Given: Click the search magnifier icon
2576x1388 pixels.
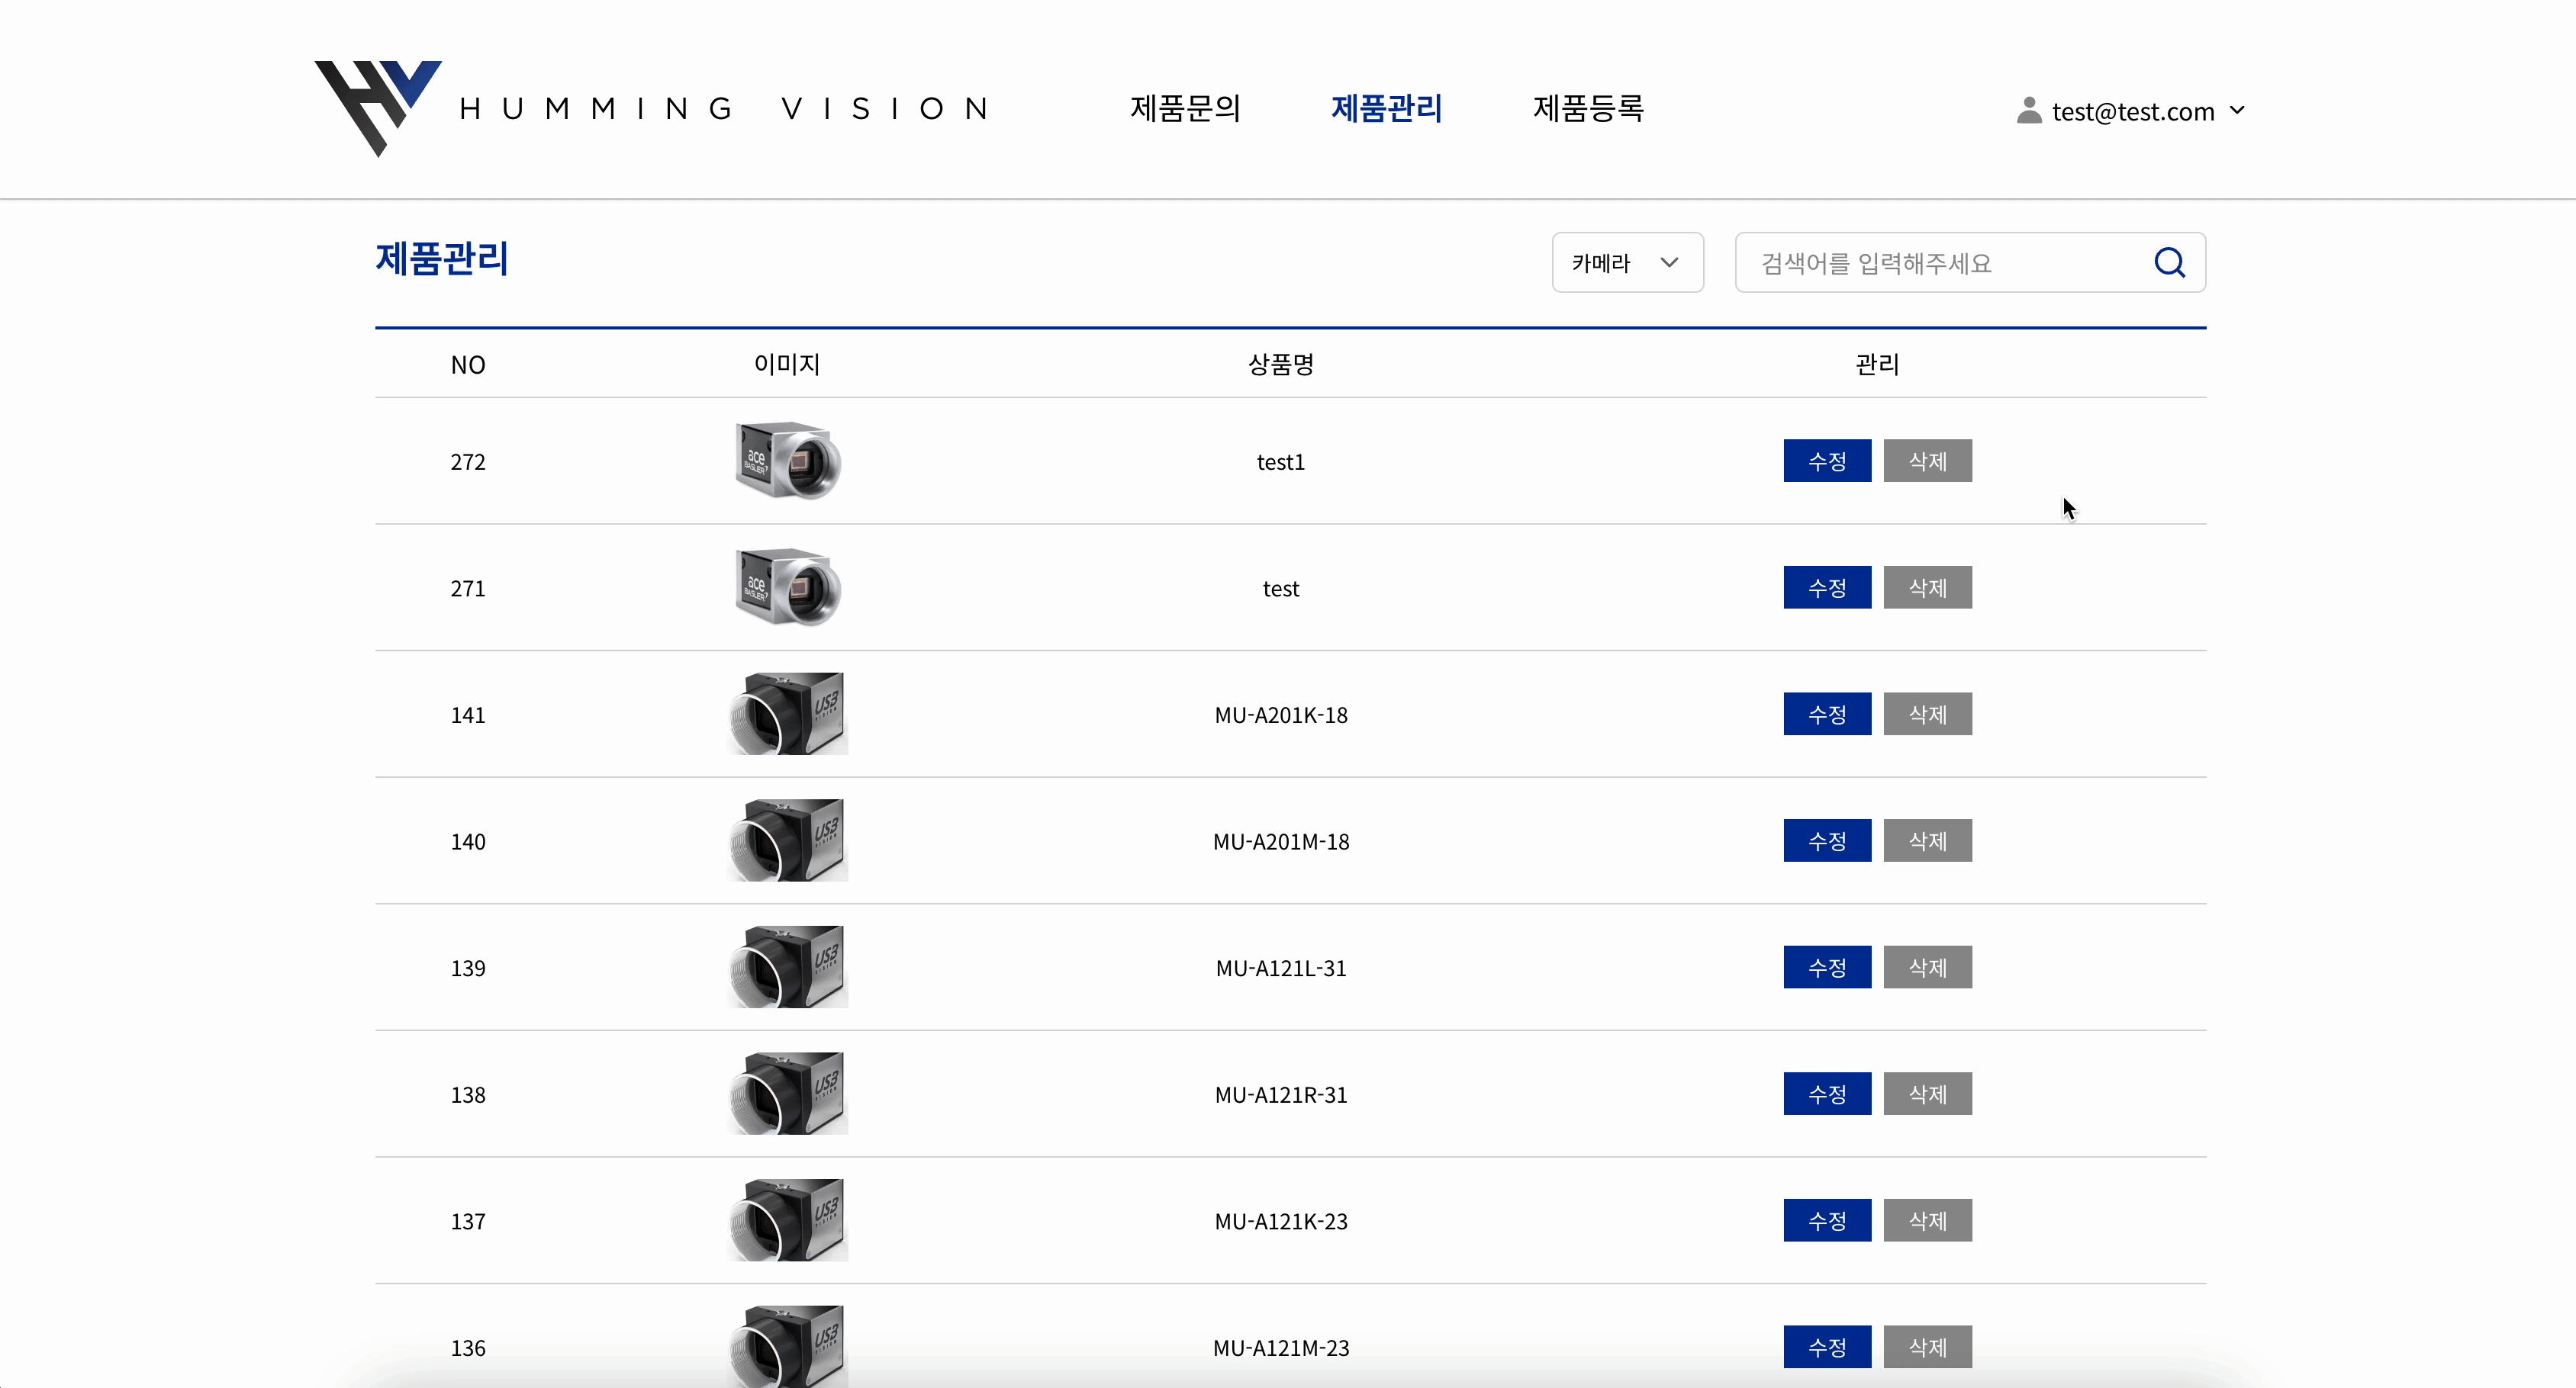Looking at the screenshot, I should click(2169, 262).
